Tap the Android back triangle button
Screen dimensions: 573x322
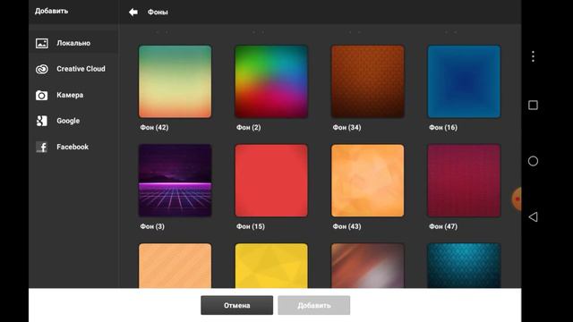click(534, 216)
